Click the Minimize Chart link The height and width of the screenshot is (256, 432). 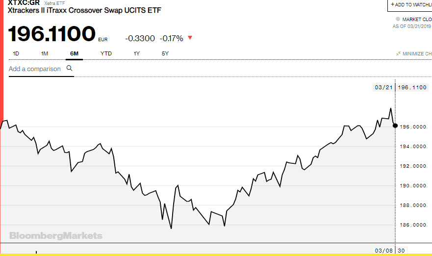417,54
